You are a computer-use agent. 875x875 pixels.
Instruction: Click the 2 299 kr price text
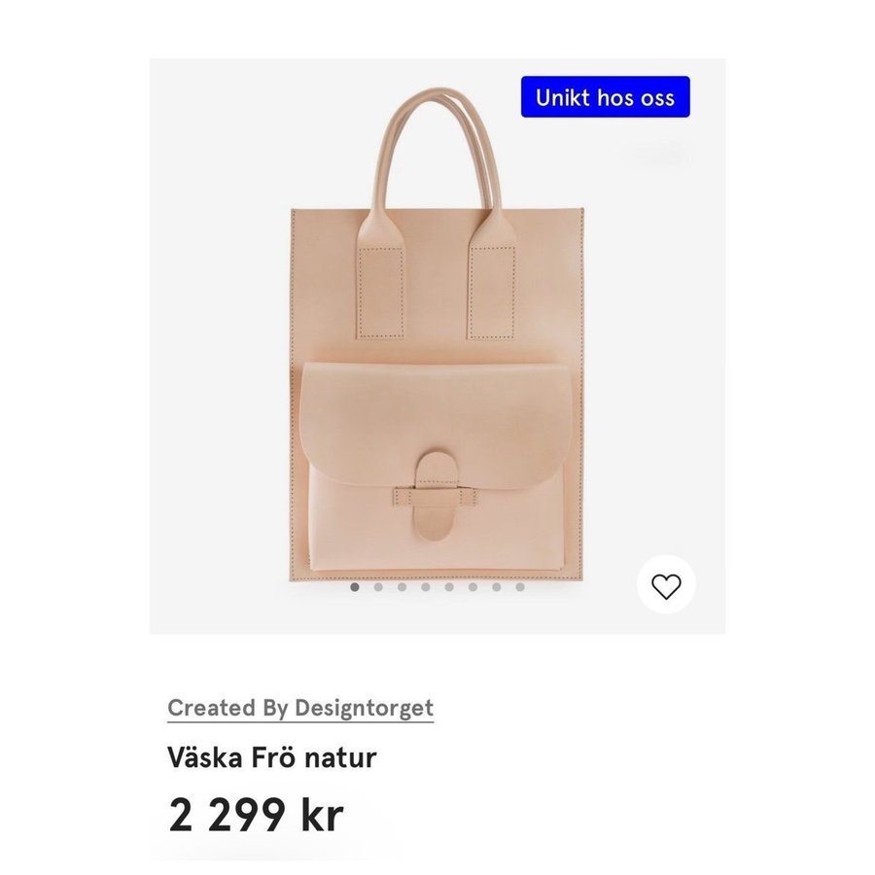click(255, 816)
